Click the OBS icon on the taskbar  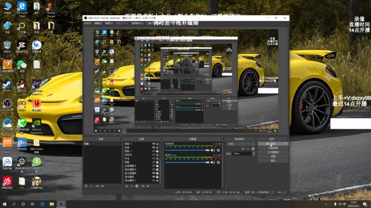(61, 204)
